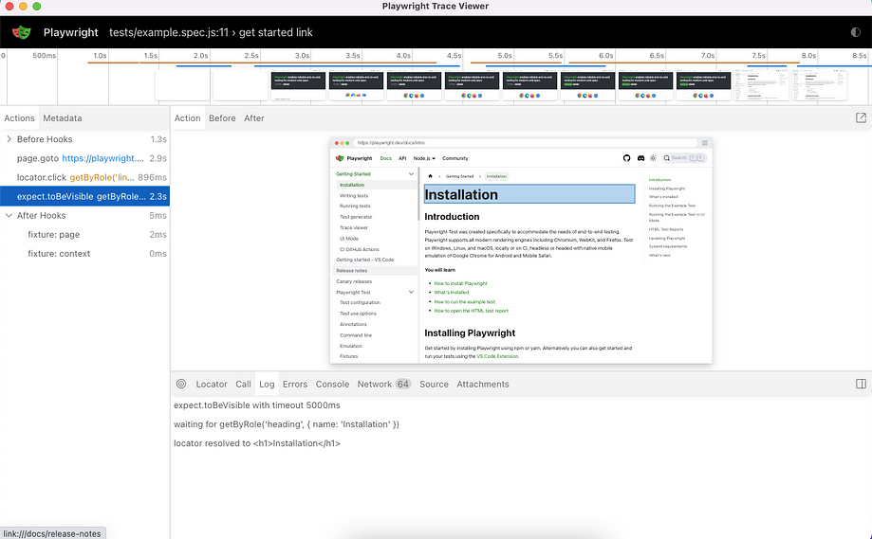Click 'How to install Playwright' link
872x539 pixels.
[x=460, y=283]
